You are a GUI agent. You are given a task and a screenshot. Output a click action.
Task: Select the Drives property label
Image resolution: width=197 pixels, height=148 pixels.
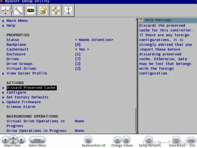pyautogui.click(x=13, y=59)
